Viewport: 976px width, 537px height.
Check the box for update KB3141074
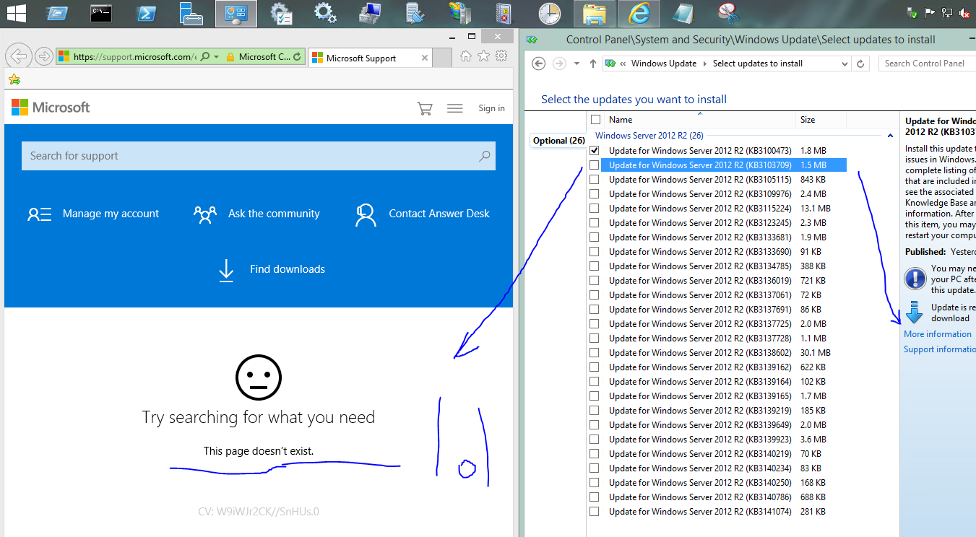[x=595, y=511]
